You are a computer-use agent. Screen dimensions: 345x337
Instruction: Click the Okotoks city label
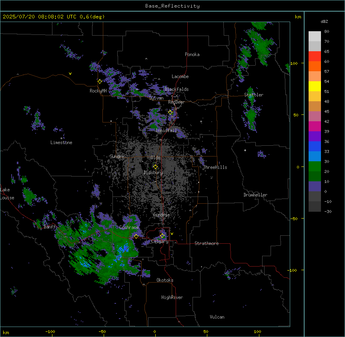[x=165, y=280]
